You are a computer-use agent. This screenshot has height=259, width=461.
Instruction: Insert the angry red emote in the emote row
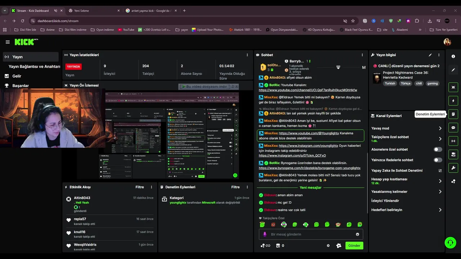(273, 224)
